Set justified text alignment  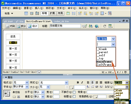pos(101,82)
